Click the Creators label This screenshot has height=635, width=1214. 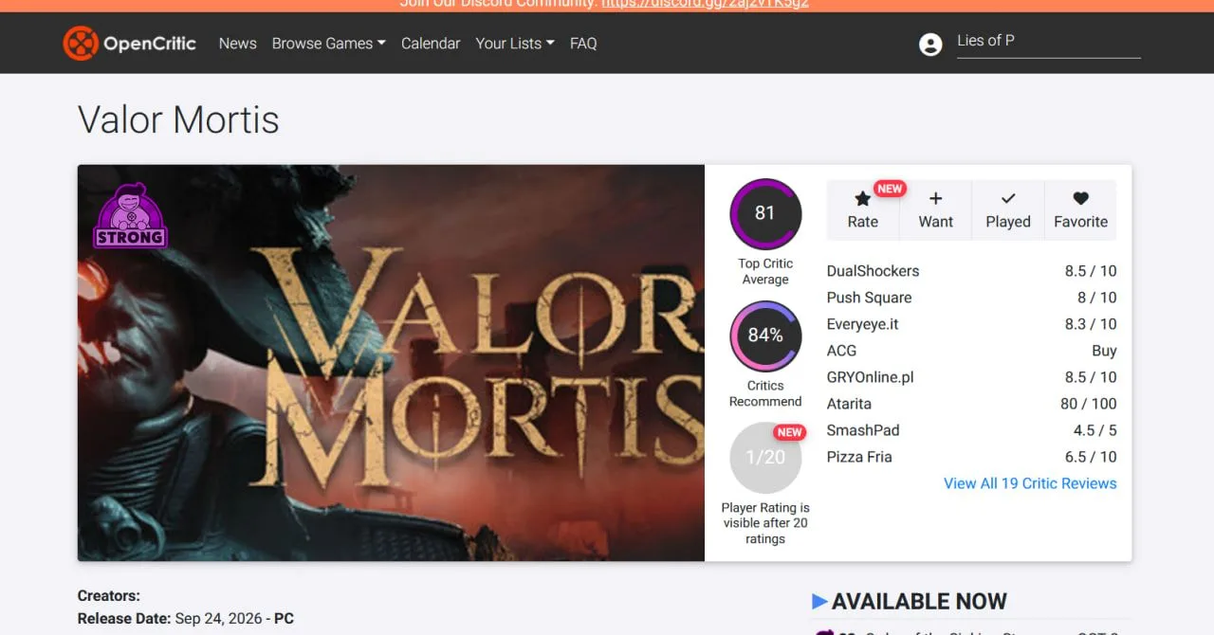(109, 596)
